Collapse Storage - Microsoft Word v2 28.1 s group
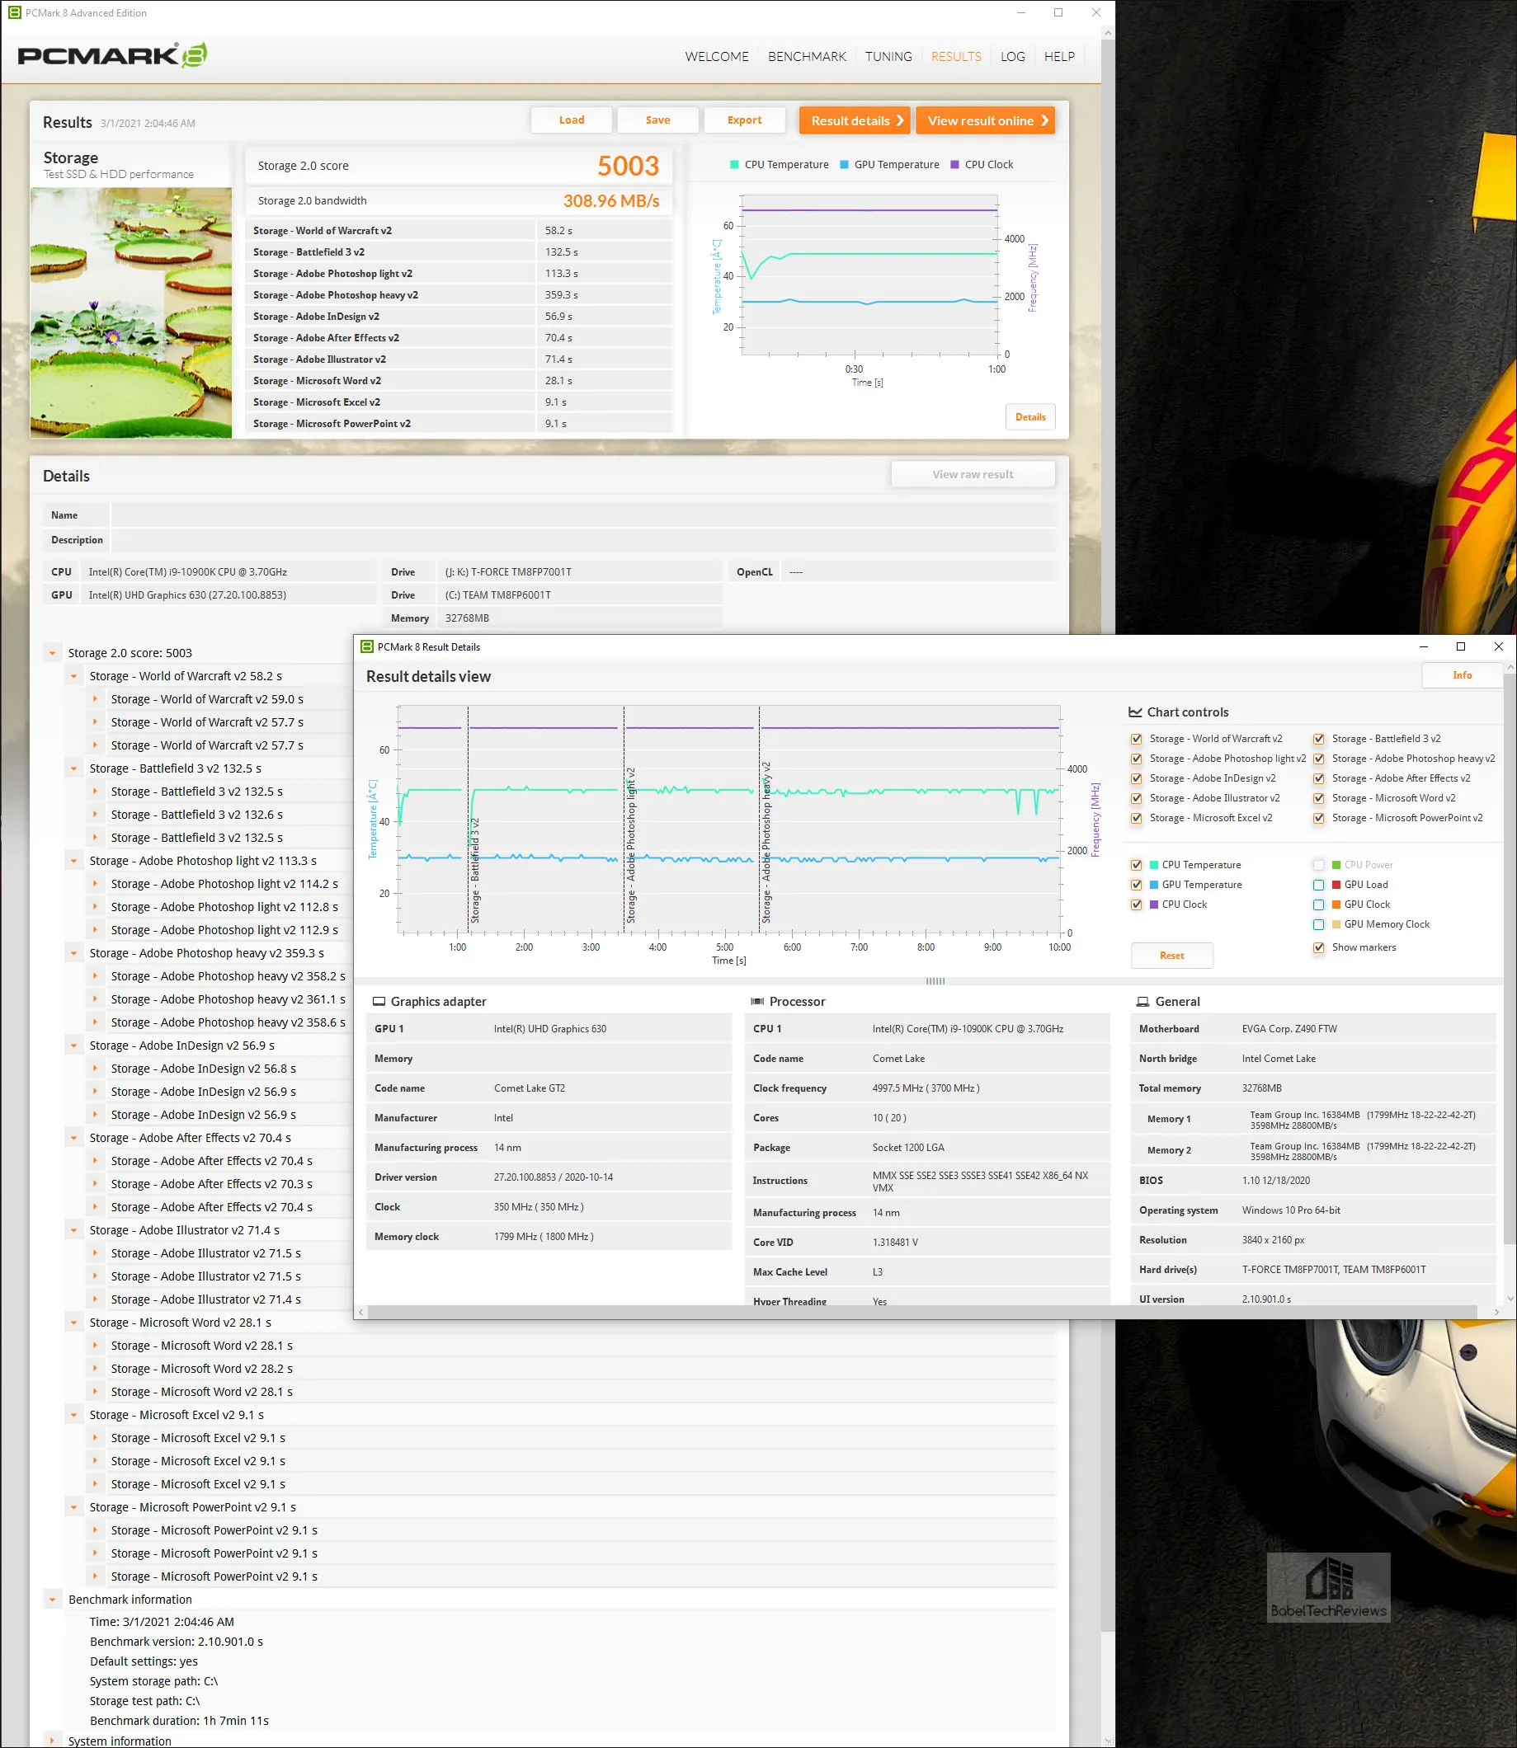1517x1748 pixels. (74, 1323)
